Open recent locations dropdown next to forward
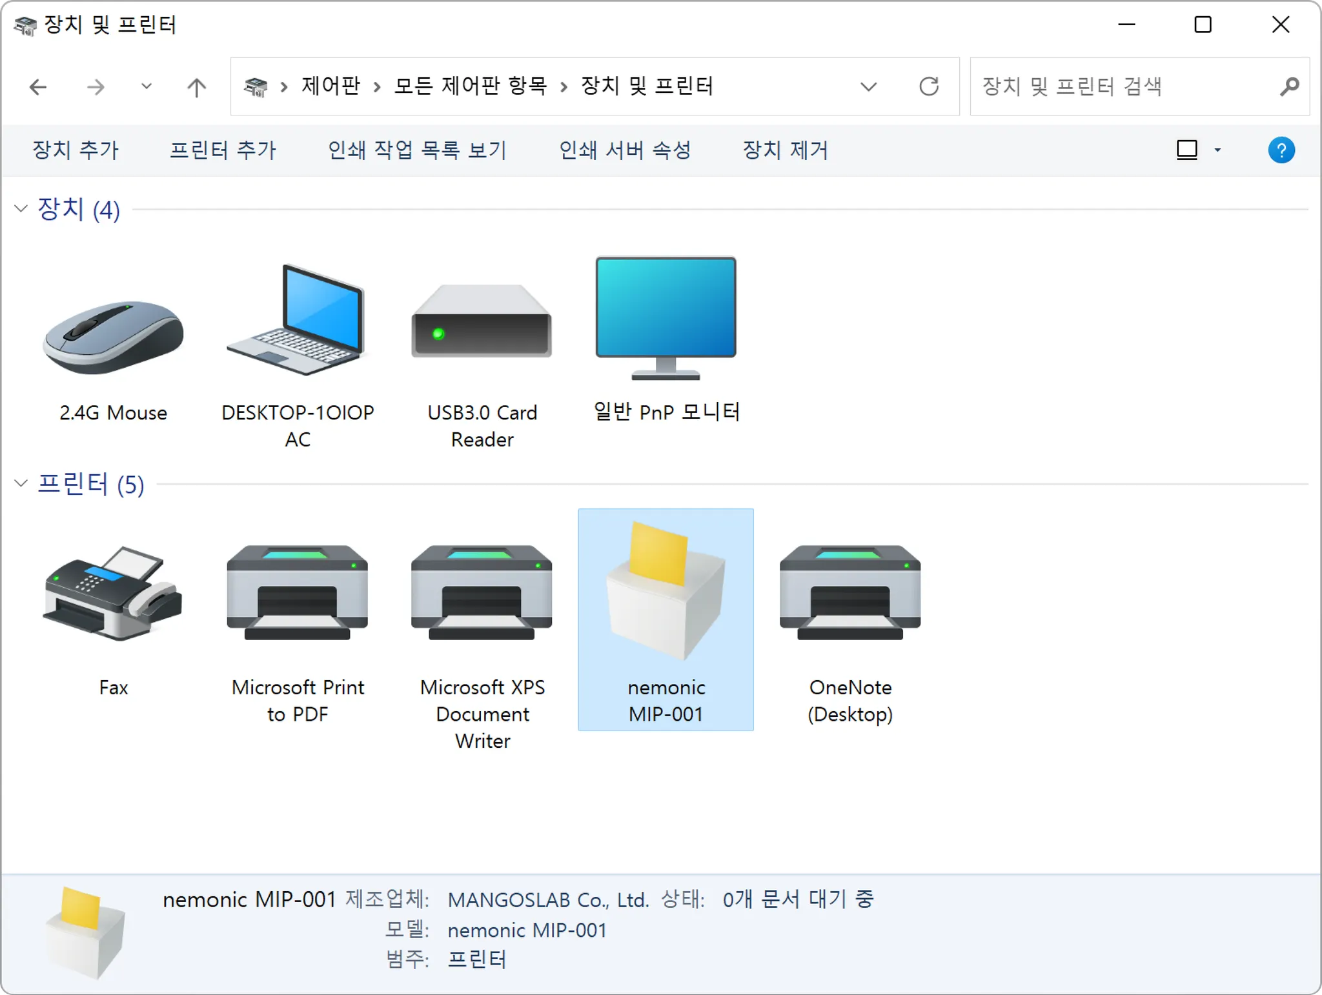 pos(147,86)
